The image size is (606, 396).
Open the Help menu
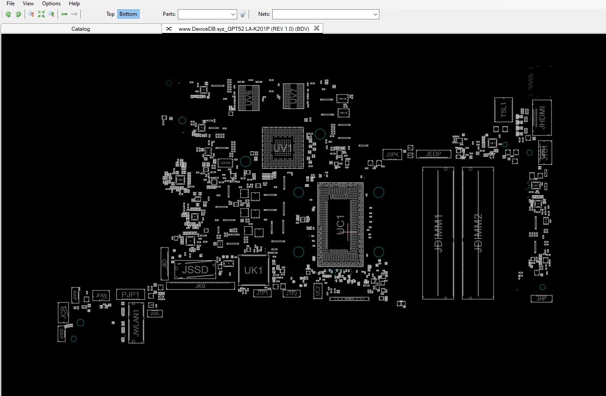pyautogui.click(x=74, y=4)
